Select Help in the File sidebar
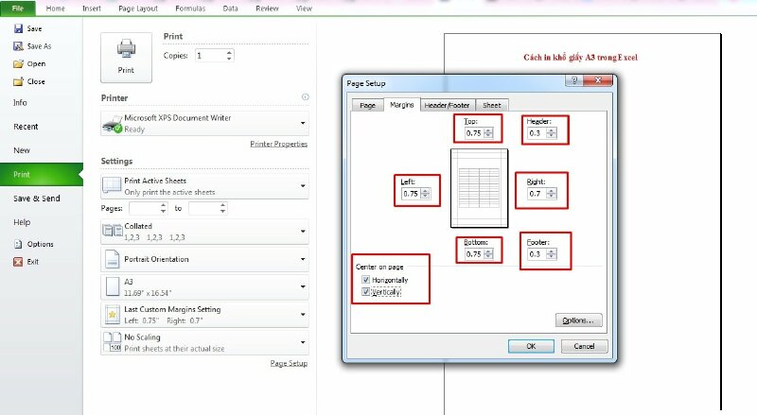 click(22, 222)
